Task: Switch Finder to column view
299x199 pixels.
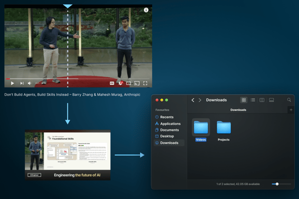Action: [262, 100]
